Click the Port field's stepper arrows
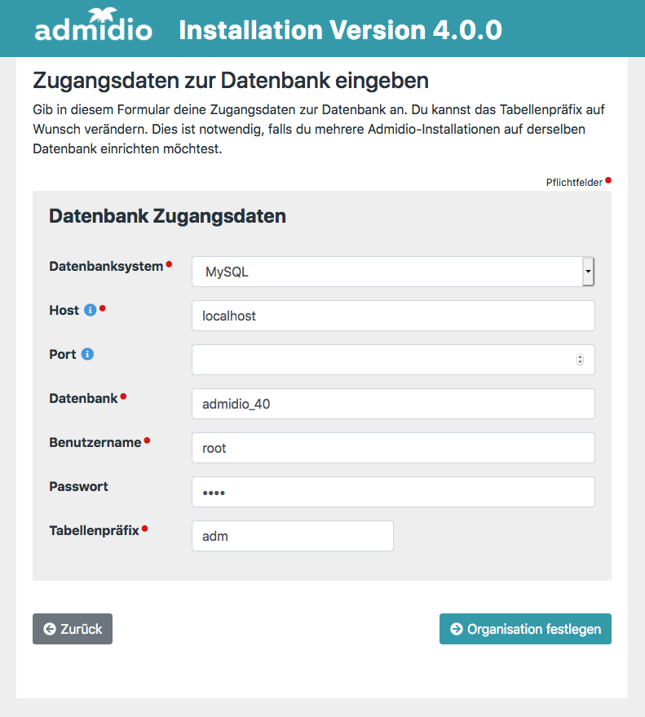The image size is (645, 717). point(580,360)
